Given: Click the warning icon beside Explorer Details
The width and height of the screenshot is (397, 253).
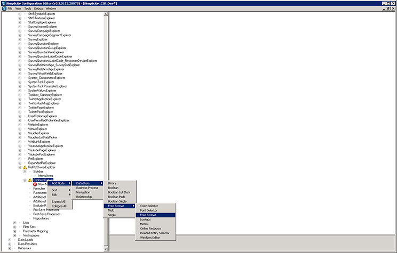Looking at the screenshot, I should click(30, 180).
